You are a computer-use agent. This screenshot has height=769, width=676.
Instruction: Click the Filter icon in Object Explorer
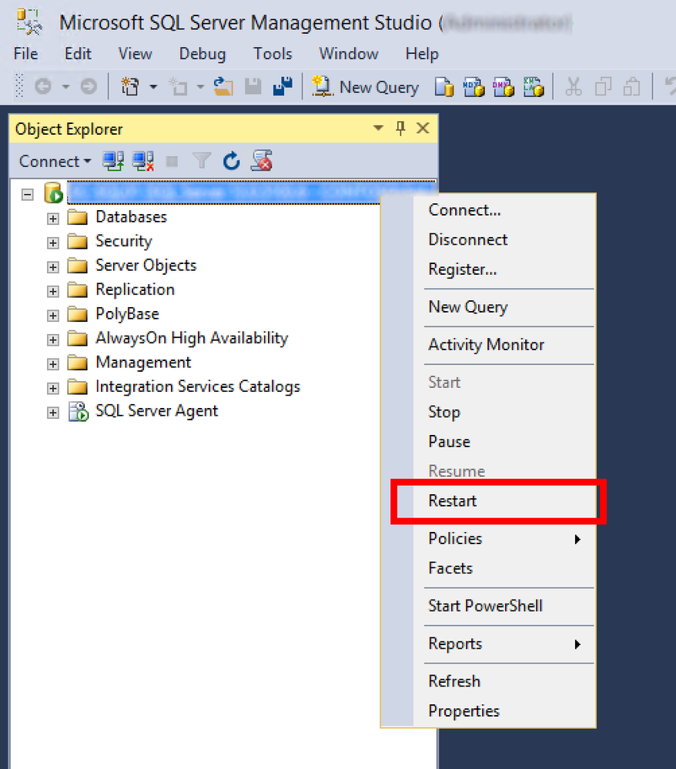pyautogui.click(x=202, y=161)
